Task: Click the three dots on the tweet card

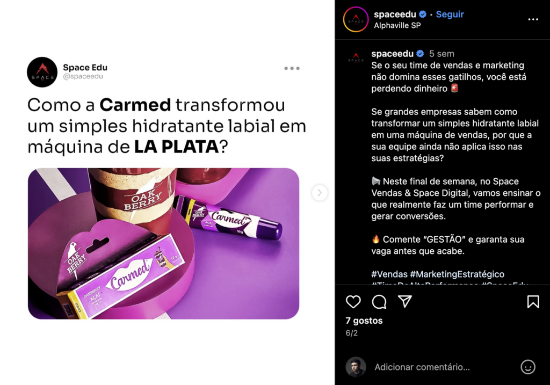Action: click(292, 68)
